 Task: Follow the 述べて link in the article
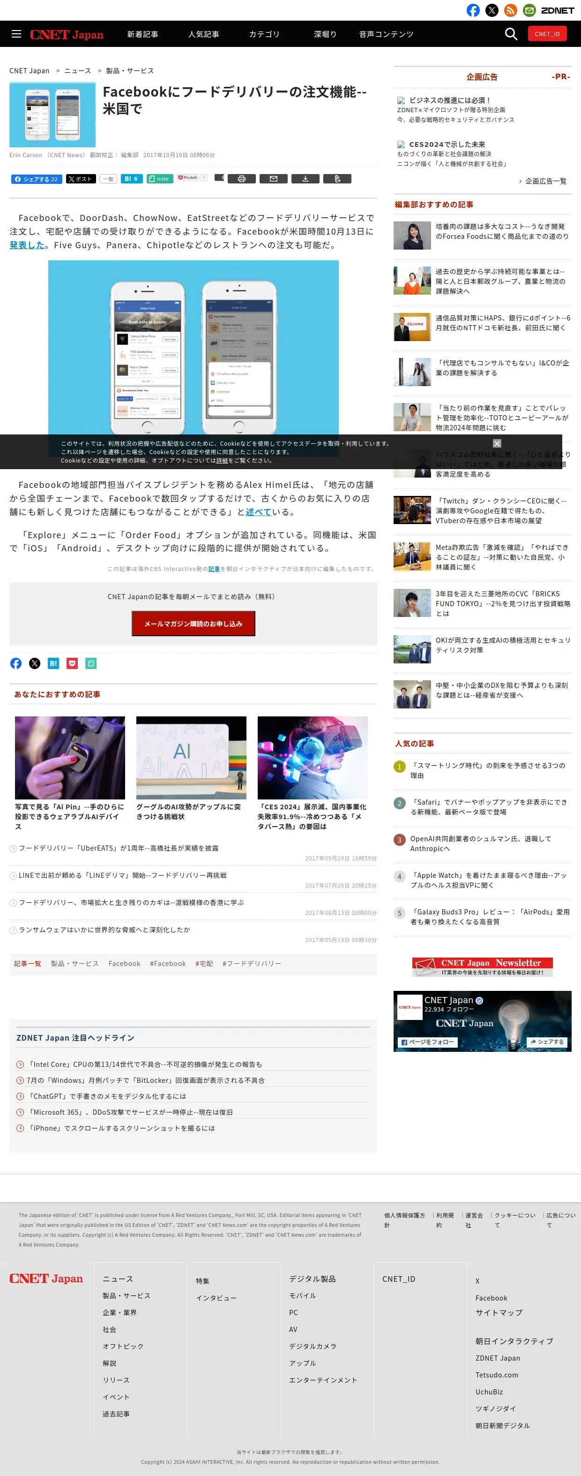coord(258,512)
